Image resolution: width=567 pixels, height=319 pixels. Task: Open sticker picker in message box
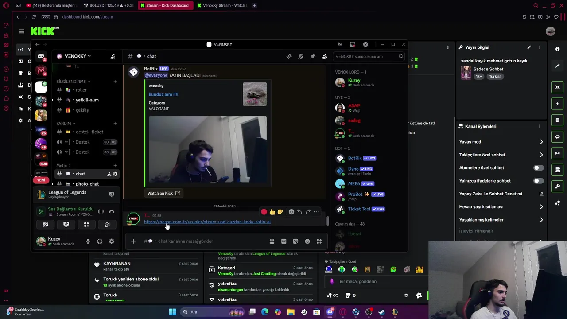[x=295, y=241]
